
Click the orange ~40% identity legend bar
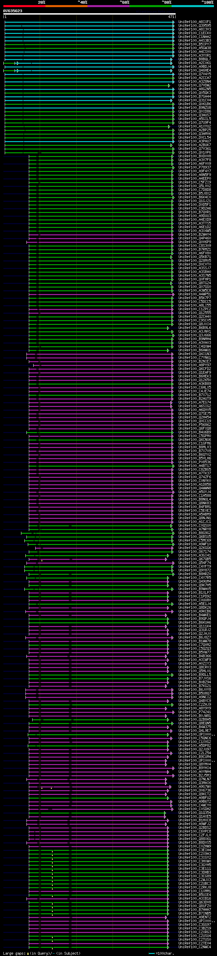(x=66, y=6)
